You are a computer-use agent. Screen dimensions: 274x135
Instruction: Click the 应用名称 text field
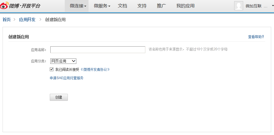point(98,50)
